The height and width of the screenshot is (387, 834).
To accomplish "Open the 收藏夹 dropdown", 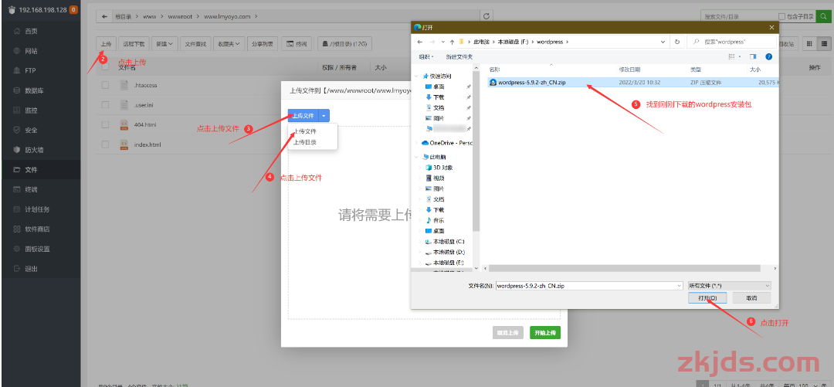I will (229, 44).
